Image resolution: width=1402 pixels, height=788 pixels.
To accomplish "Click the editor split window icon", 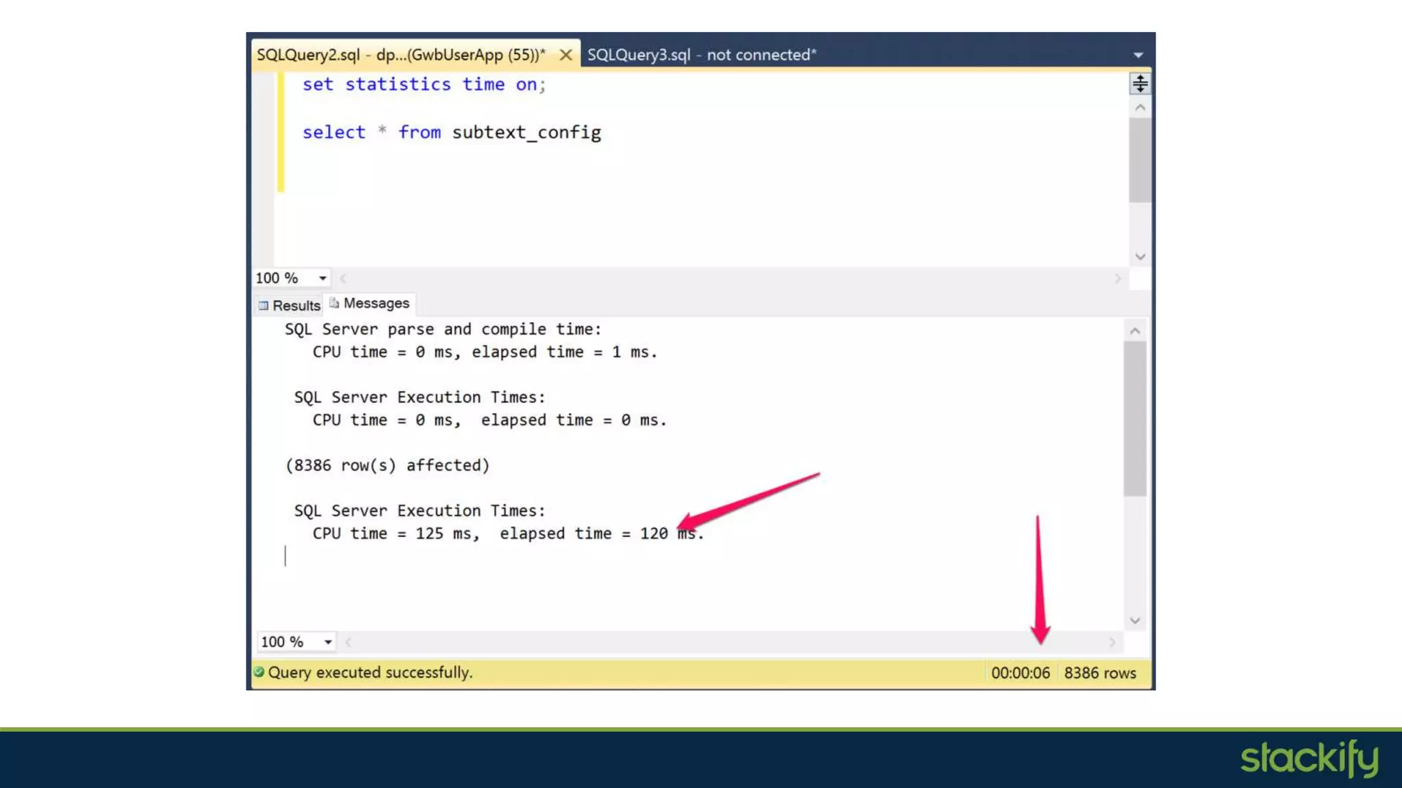I will (x=1140, y=83).
